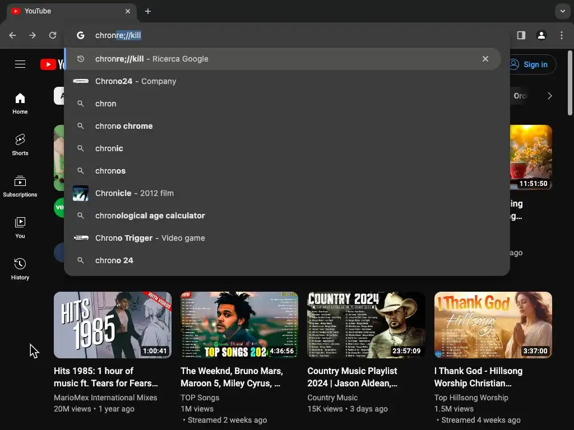Open the I Thank God Hillsong thumbnail
This screenshot has width=574, height=430.
click(493, 325)
